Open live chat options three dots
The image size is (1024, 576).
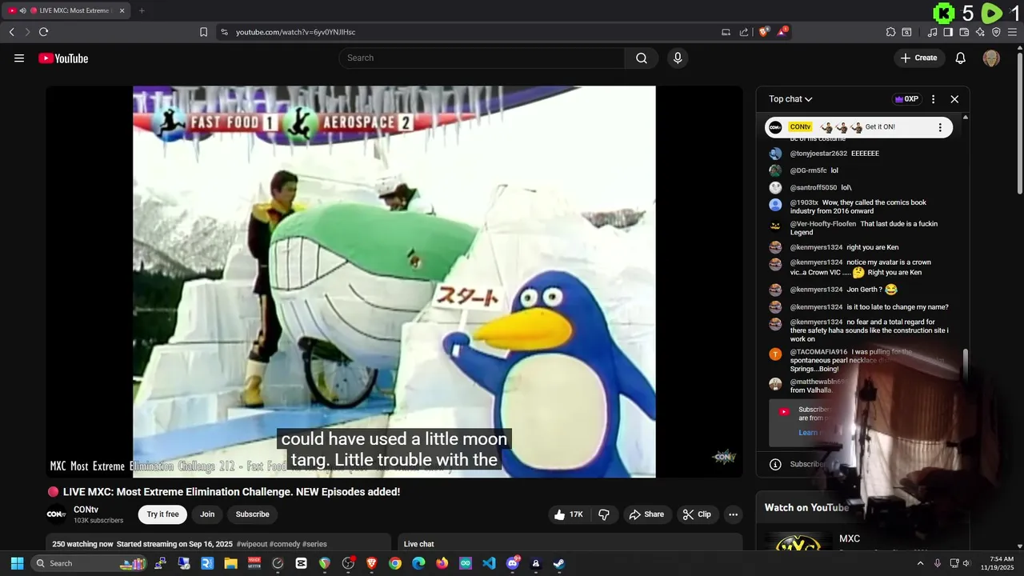[933, 99]
